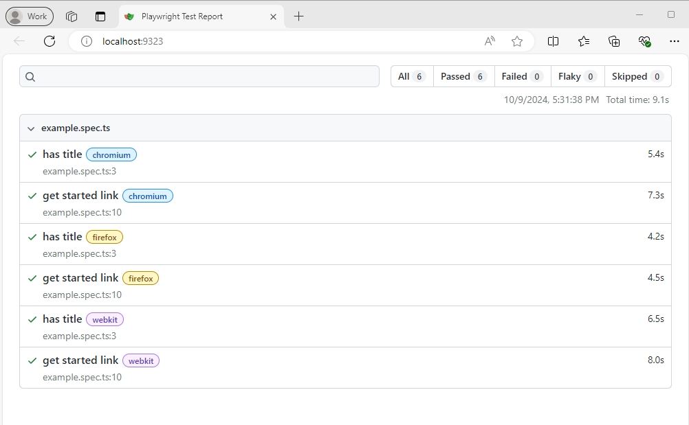
Task: Open the browser Settings and more menu
Action: click(x=674, y=41)
